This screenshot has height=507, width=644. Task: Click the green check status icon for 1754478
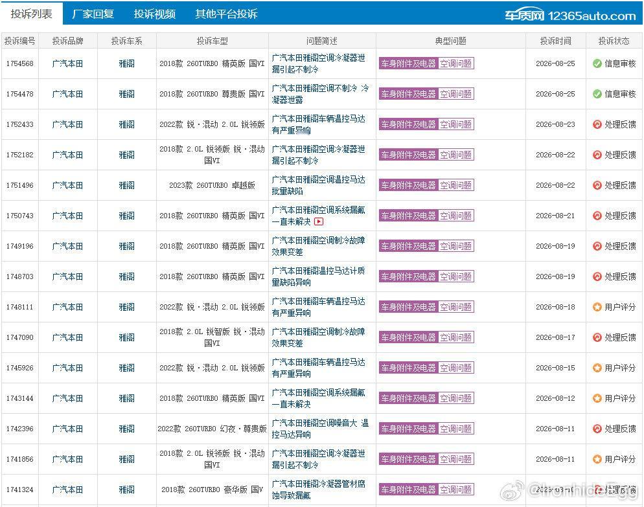pos(597,94)
